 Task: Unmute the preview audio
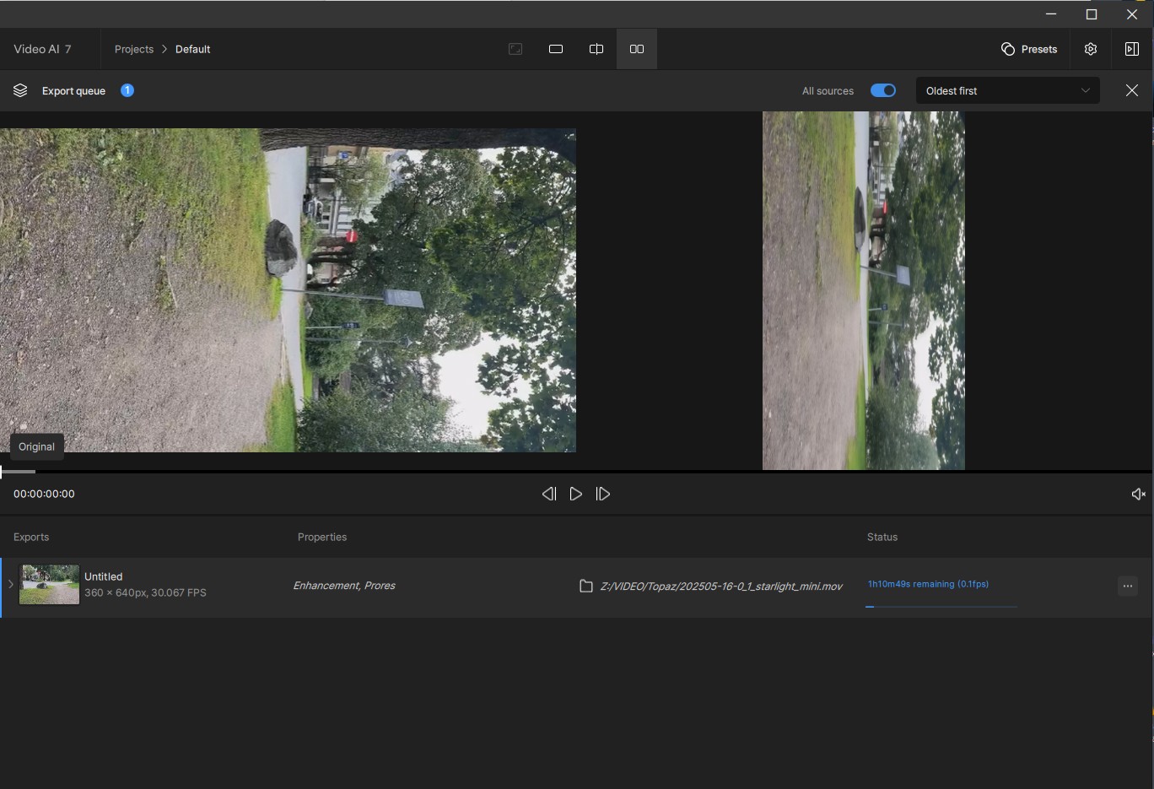tap(1138, 494)
